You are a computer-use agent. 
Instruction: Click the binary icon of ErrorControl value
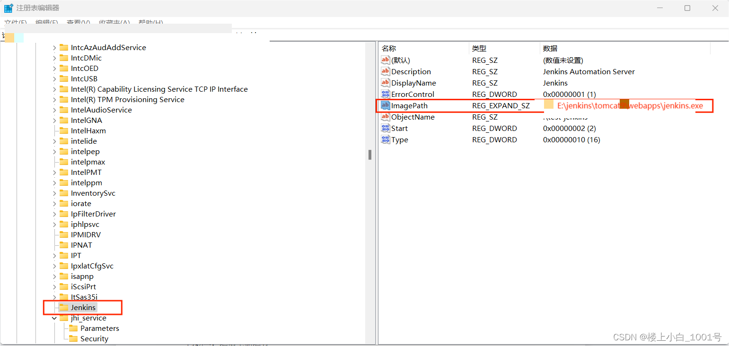click(x=385, y=94)
